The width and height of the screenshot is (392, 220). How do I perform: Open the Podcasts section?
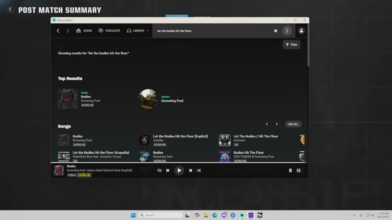tap(109, 31)
